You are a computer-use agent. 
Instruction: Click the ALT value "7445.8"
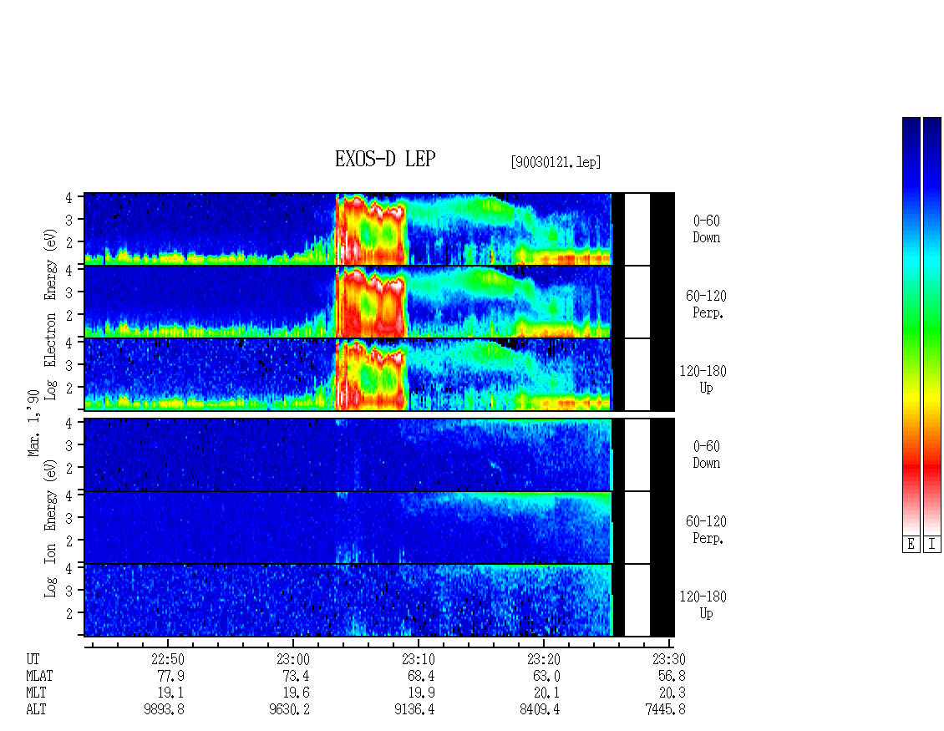[x=665, y=709]
